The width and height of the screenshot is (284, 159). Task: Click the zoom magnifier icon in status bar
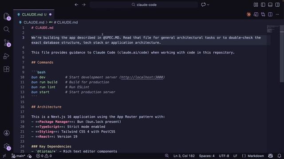[x=167, y=155]
